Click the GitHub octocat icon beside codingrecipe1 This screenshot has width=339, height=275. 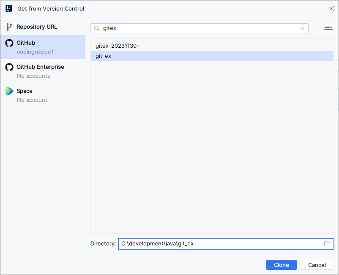(9, 43)
